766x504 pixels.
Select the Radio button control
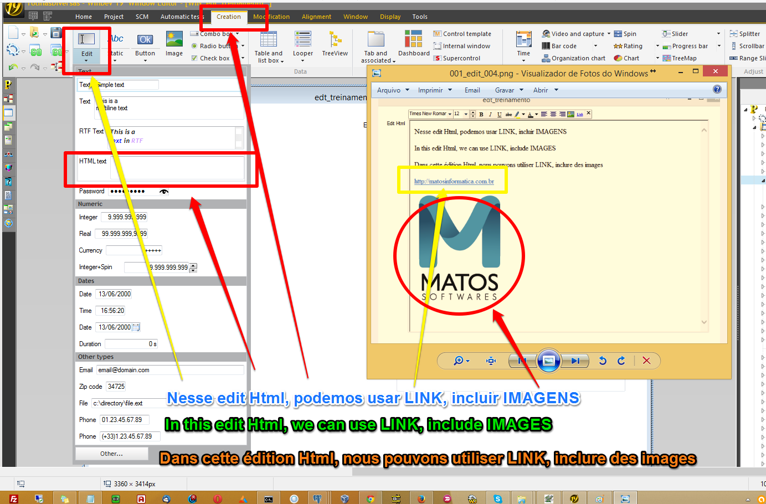pos(210,46)
